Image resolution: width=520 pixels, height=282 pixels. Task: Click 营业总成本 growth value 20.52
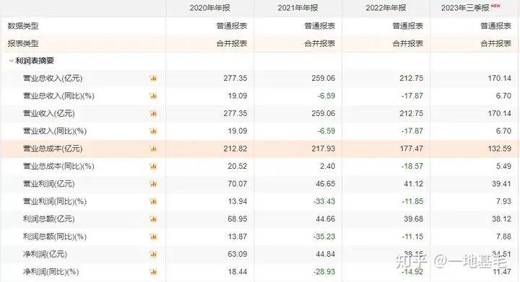[238, 166]
